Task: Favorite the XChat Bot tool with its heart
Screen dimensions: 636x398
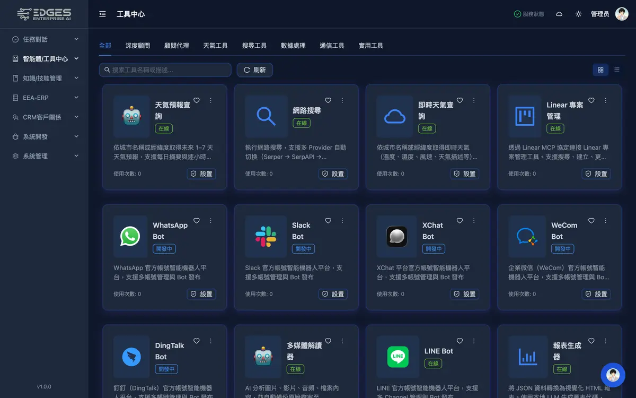Action: coord(460,221)
